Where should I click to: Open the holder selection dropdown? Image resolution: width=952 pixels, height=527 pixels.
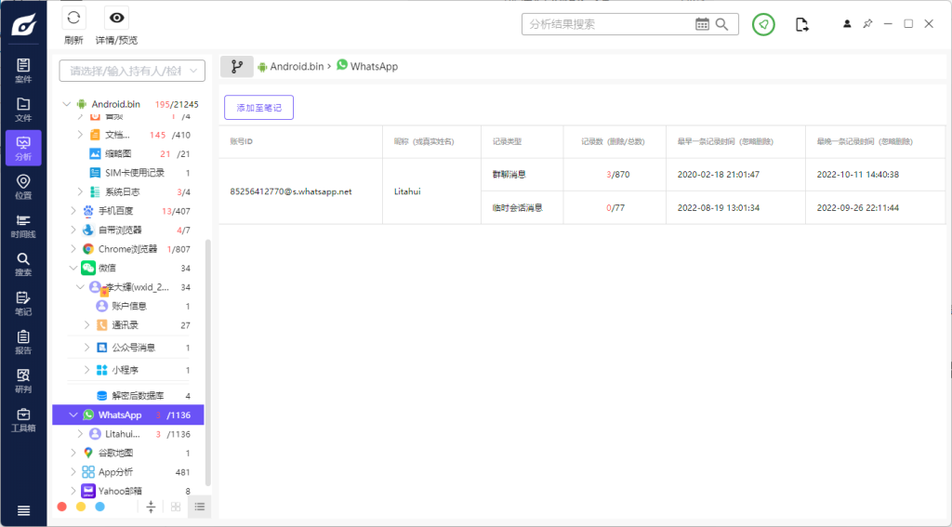click(132, 71)
